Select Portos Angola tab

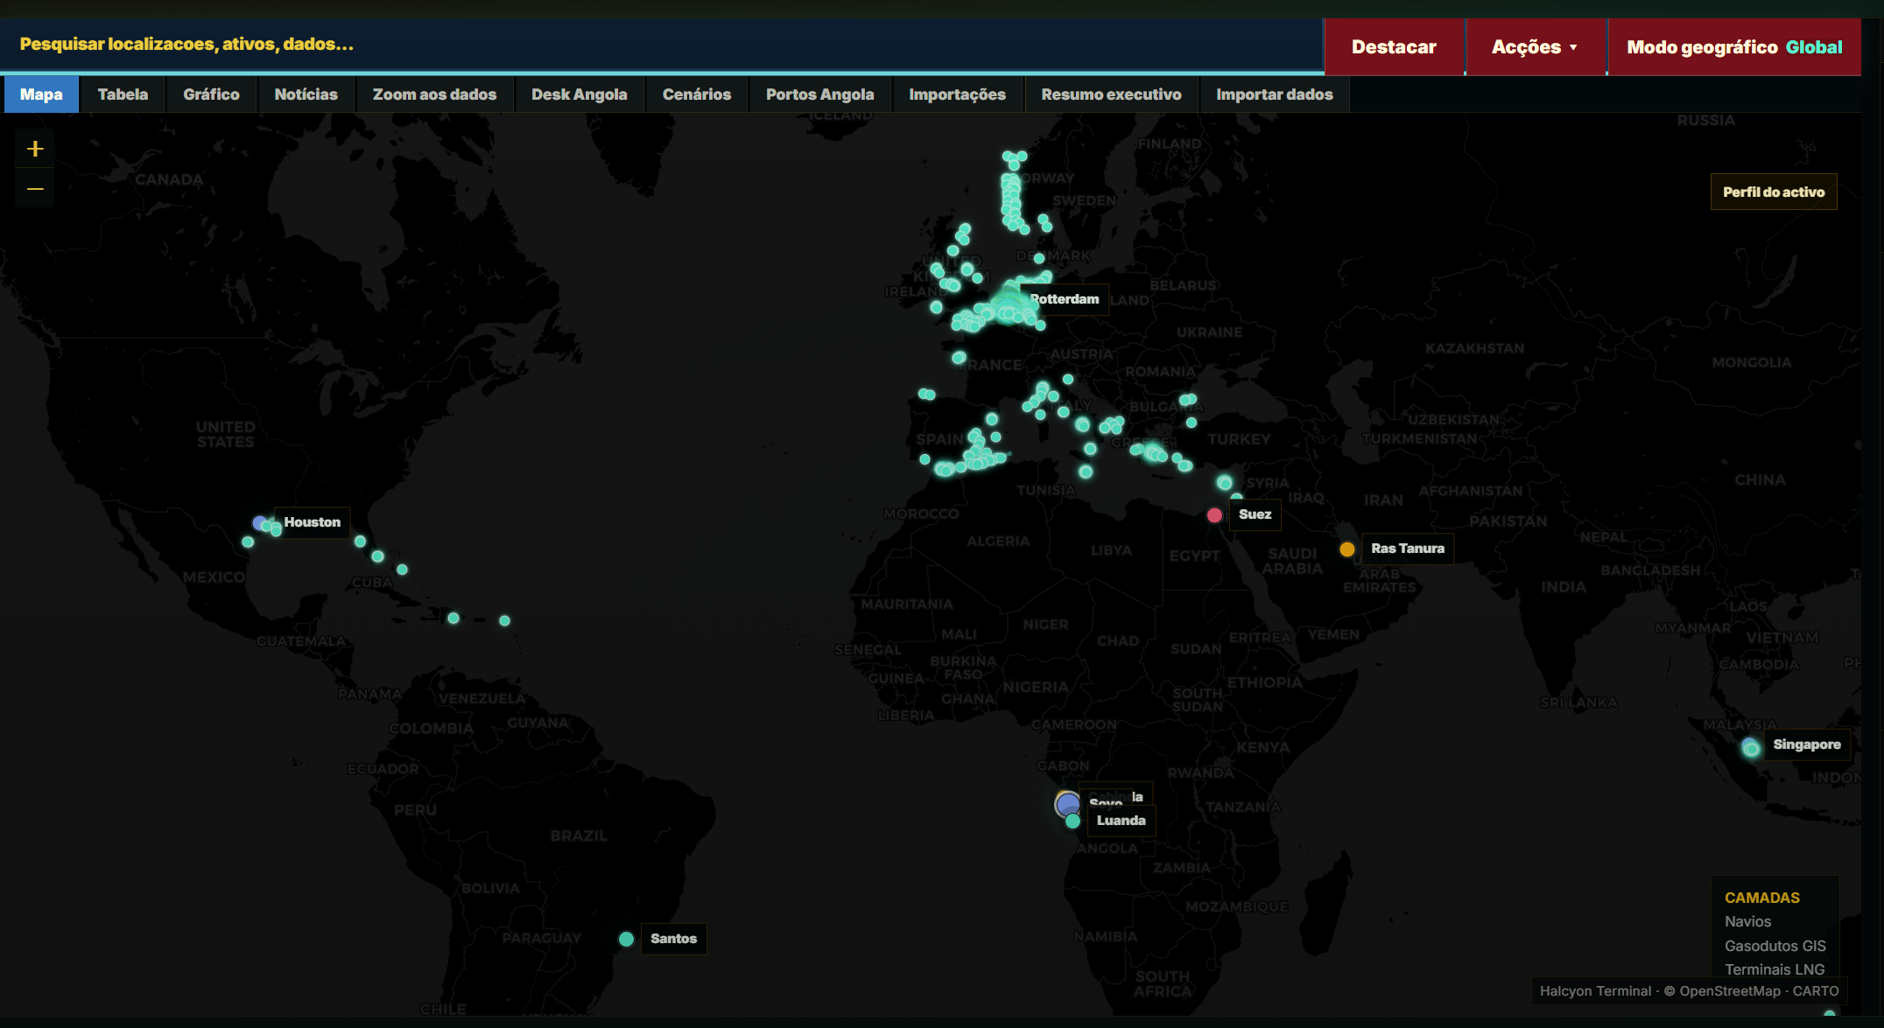(x=819, y=94)
